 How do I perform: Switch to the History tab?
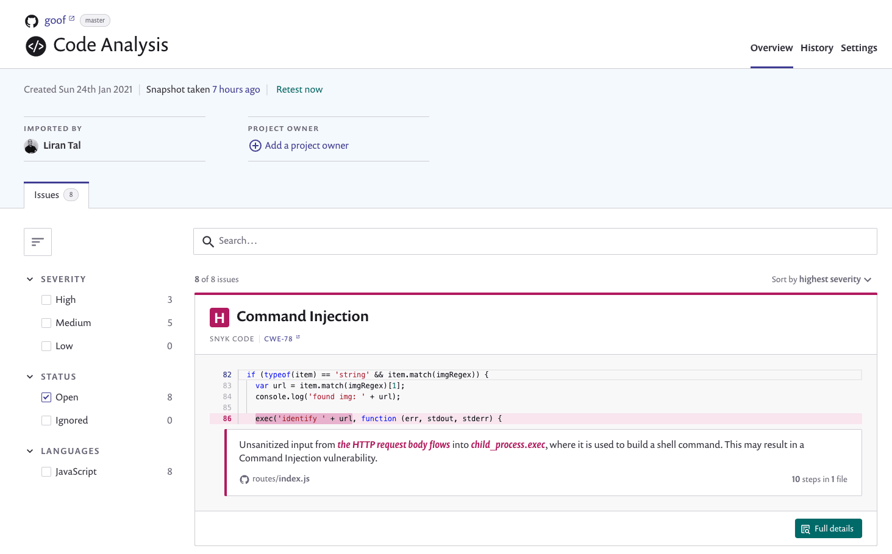tap(817, 48)
